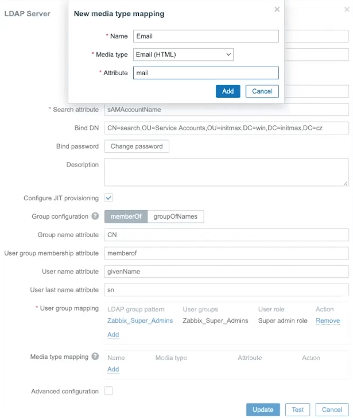Cancel the new media type mapping
The height and width of the screenshot is (418, 353).
point(262,91)
